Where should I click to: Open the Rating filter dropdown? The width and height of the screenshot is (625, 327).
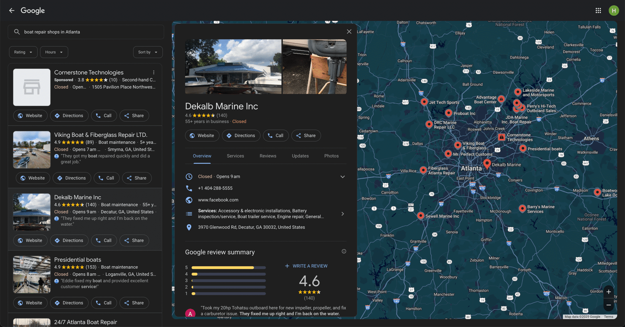(23, 52)
